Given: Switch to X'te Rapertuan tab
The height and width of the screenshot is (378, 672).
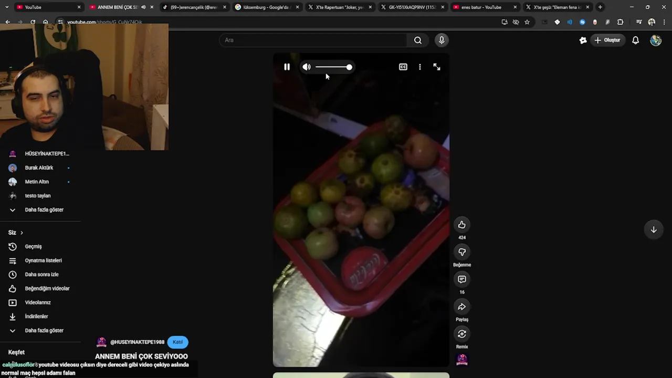Looking at the screenshot, I should [340, 7].
